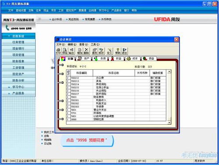The image size is (219, 165).
Task: Click the 输出 export toolbar icon
Action: tap(72, 51)
